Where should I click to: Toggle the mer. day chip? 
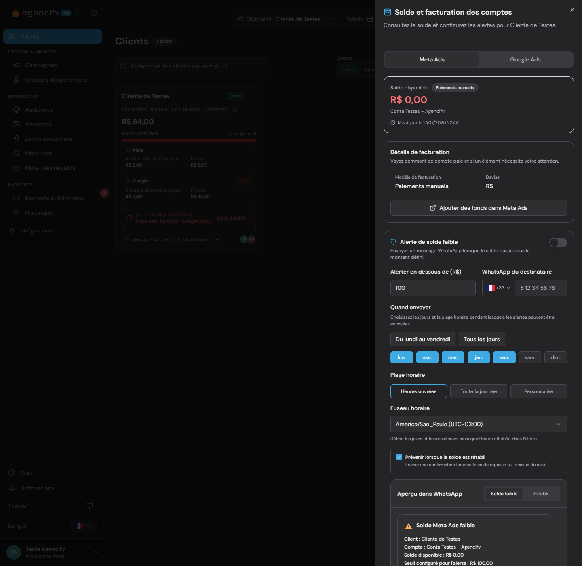(453, 357)
